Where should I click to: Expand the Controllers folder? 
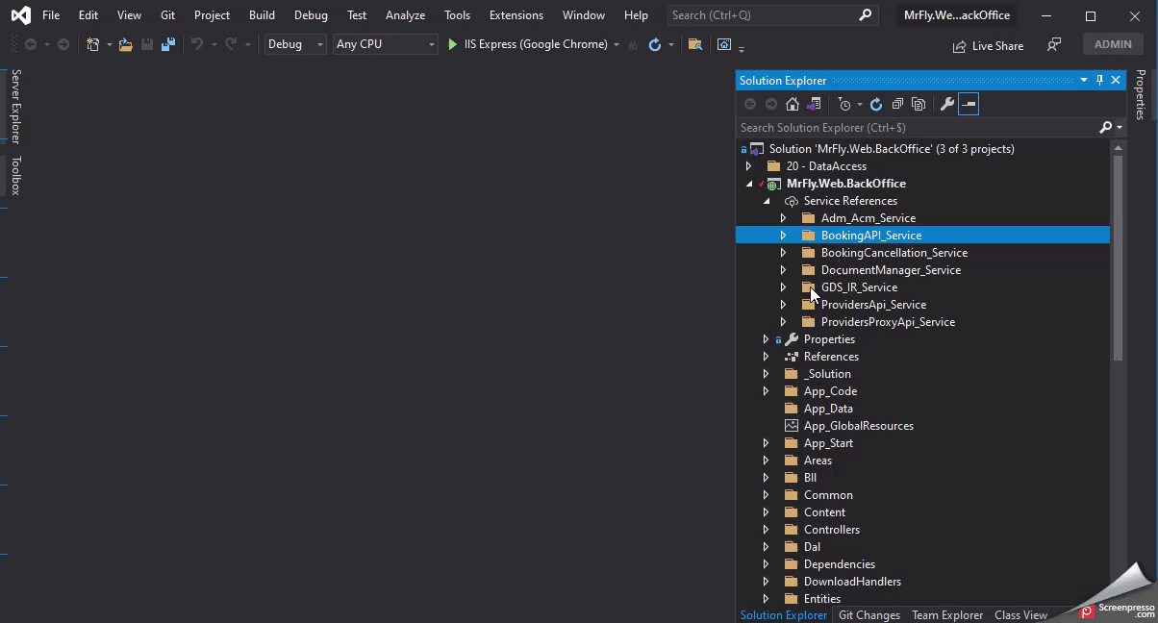(767, 530)
